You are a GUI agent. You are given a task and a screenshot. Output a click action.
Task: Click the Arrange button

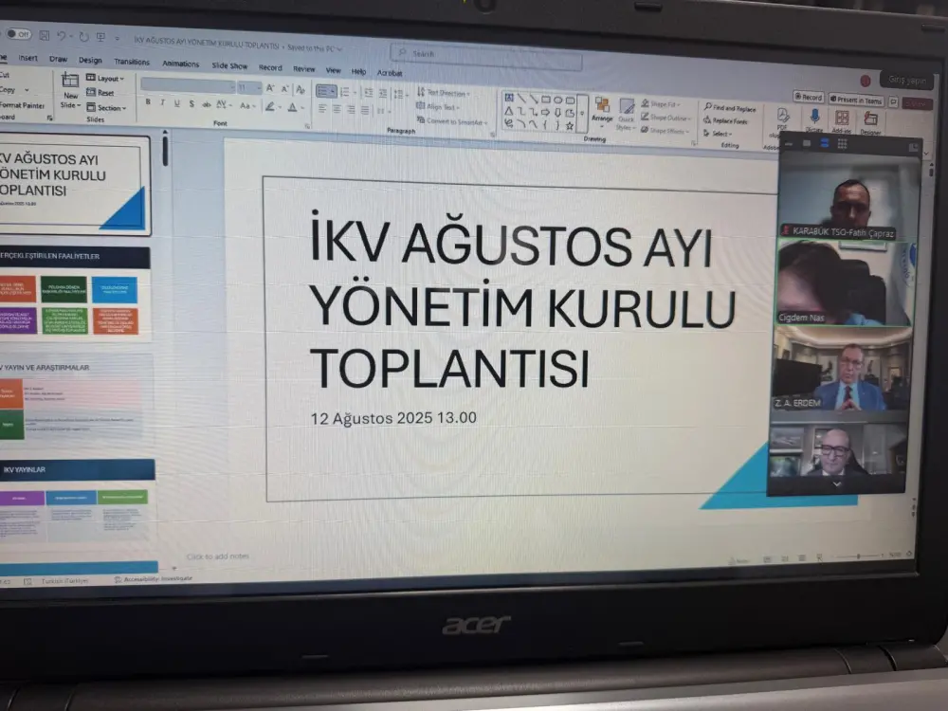click(x=602, y=111)
